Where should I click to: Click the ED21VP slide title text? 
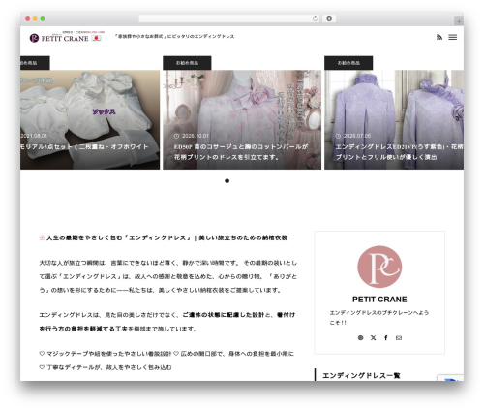tap(400, 152)
